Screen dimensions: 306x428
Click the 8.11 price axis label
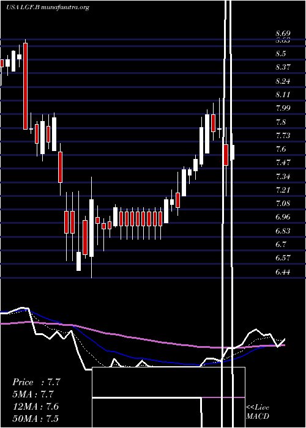pos(283,95)
